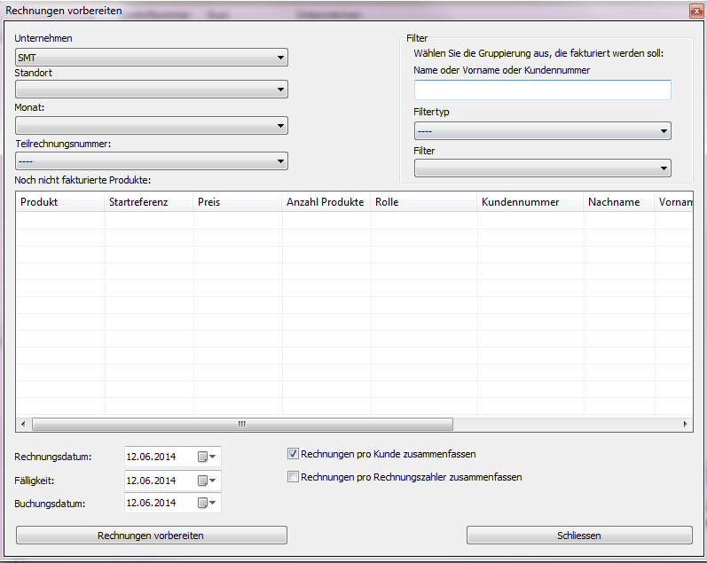Close the Rechnungen vorbereiten dialog window
Screen dimensions: 707x563
point(695,10)
